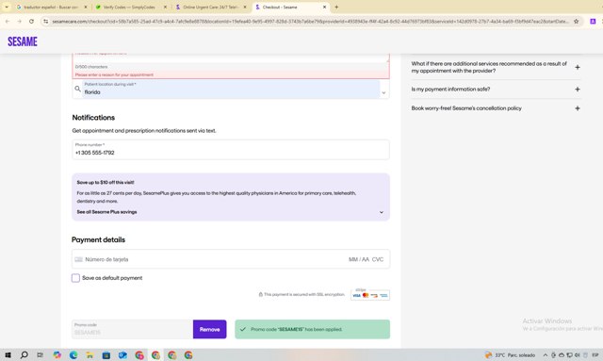Switch the ESP input language indicator
Viewport: 603px width, 361px height.
[595, 354]
